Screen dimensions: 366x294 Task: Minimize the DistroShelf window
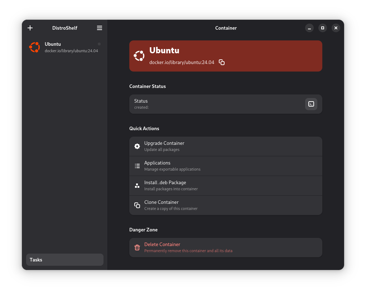(309, 28)
